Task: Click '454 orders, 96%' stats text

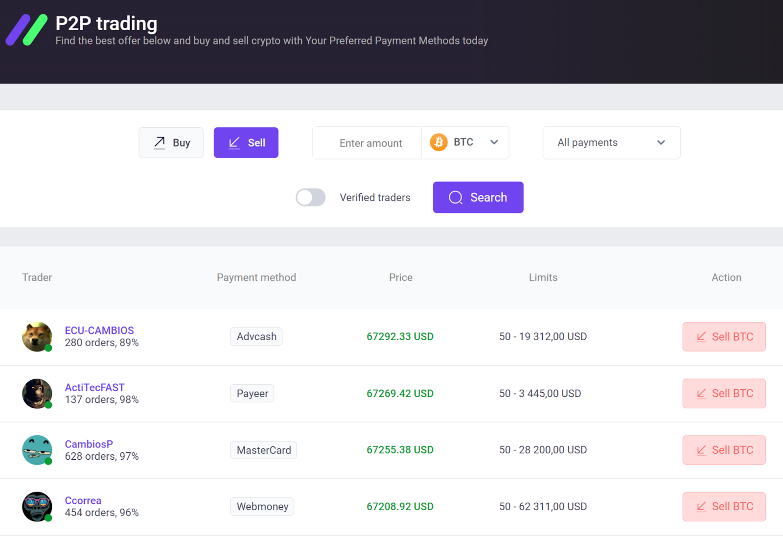Action: (x=102, y=513)
